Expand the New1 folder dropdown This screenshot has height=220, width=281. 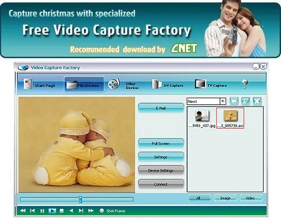(x=223, y=102)
